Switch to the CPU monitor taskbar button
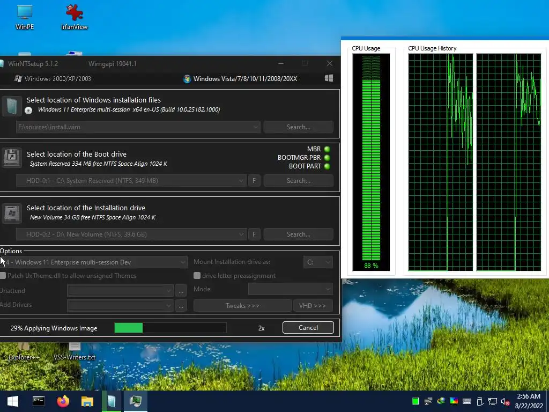Viewport: 549px width, 412px height. point(136,401)
